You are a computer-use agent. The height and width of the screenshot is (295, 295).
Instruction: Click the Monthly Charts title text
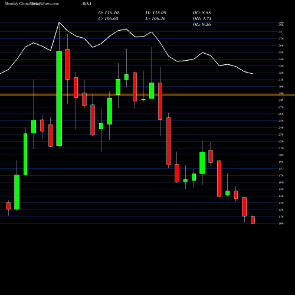tap(17, 4)
